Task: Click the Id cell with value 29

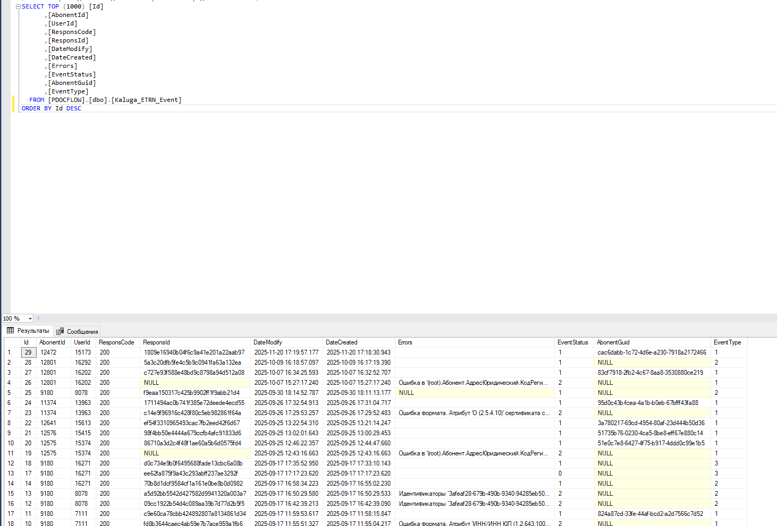Action: (28, 352)
